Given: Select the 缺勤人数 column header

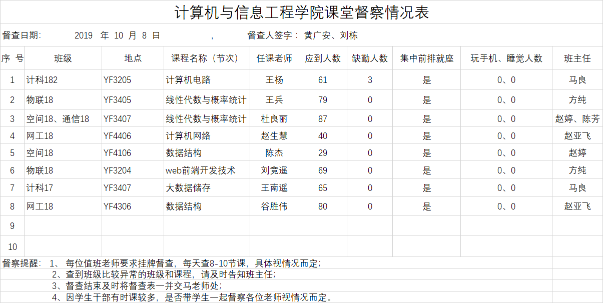Looking at the screenshot, I should [370, 58].
